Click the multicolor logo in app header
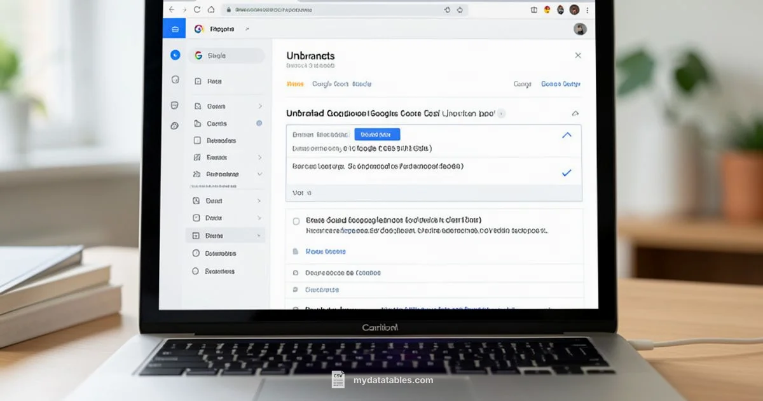Screen dimensions: 763x401 point(198,29)
